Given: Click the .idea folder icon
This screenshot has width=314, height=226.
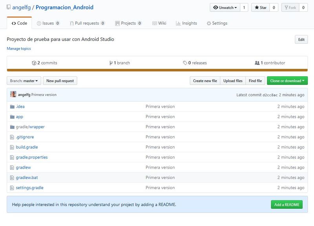Looking at the screenshot, I should [12, 107].
